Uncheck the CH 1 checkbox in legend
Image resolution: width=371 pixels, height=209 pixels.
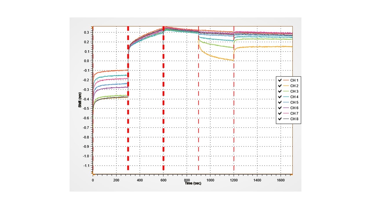280,80
